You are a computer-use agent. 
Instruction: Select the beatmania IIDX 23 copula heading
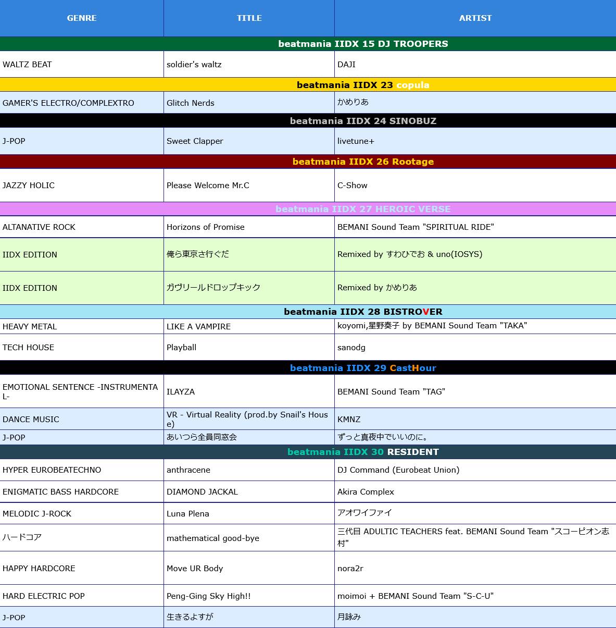363,85
